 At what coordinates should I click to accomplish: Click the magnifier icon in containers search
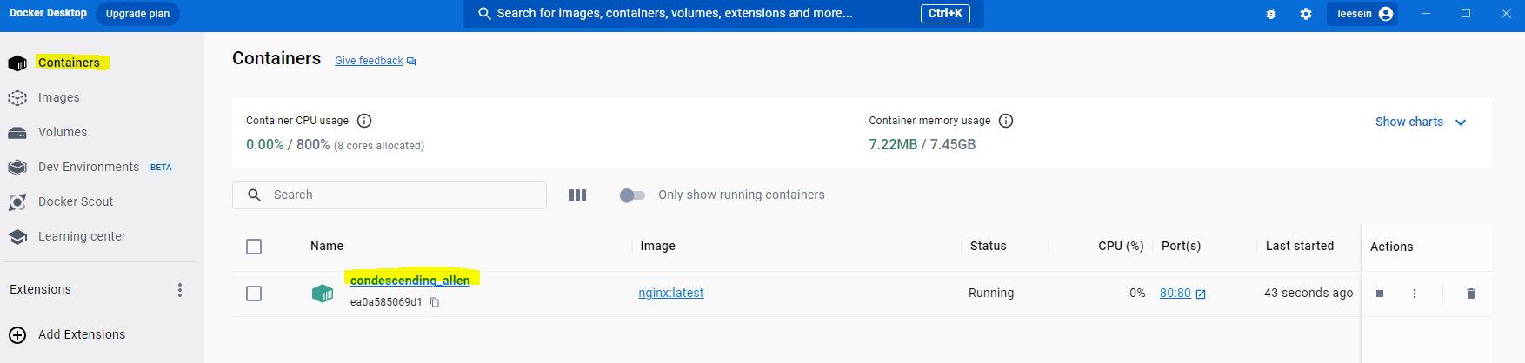[x=255, y=195]
